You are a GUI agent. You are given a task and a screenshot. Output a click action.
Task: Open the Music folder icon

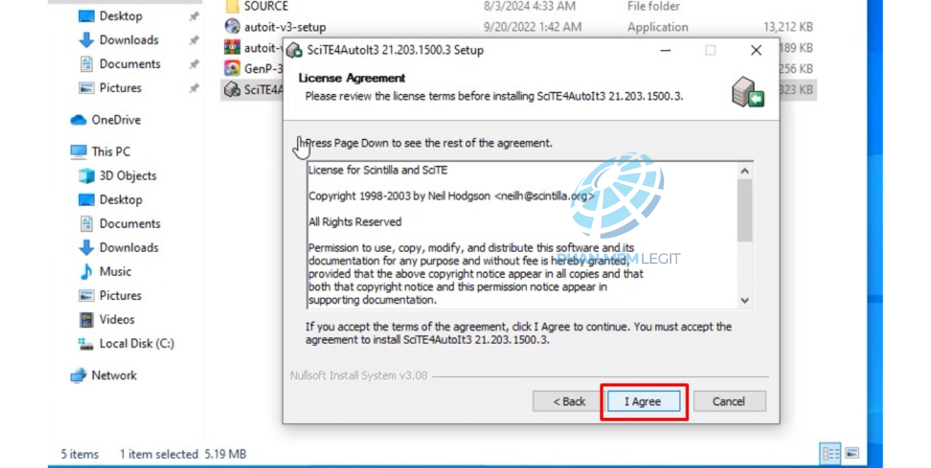click(86, 272)
